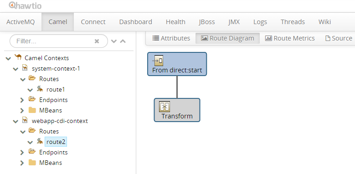Click the From direct:start endpoint icon
Screen dimensions: 355x174
click(158, 61)
